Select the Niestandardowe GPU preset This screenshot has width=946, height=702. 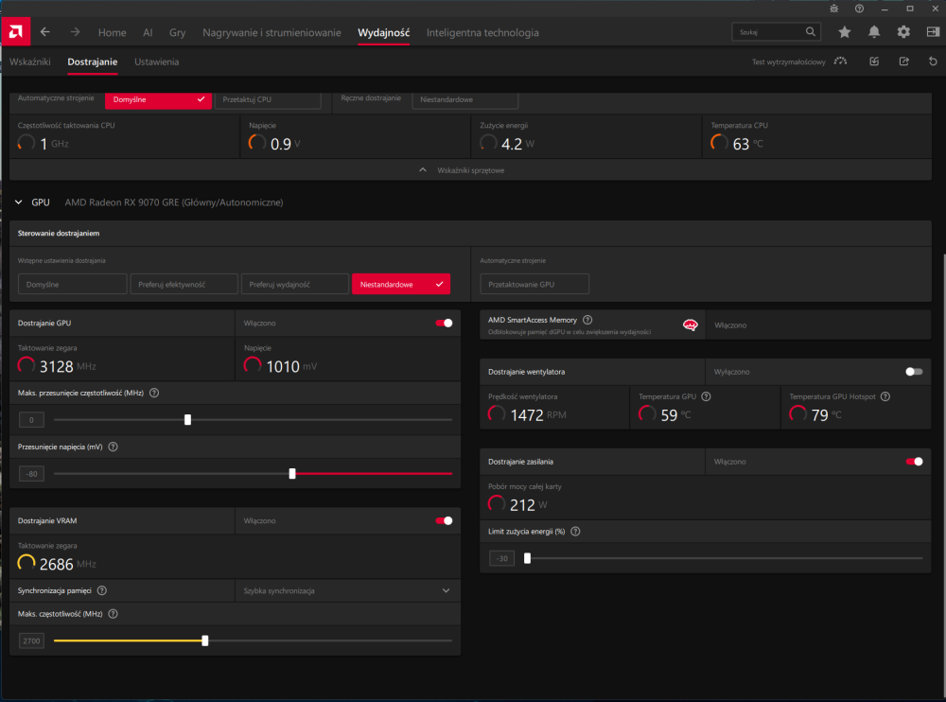401,284
